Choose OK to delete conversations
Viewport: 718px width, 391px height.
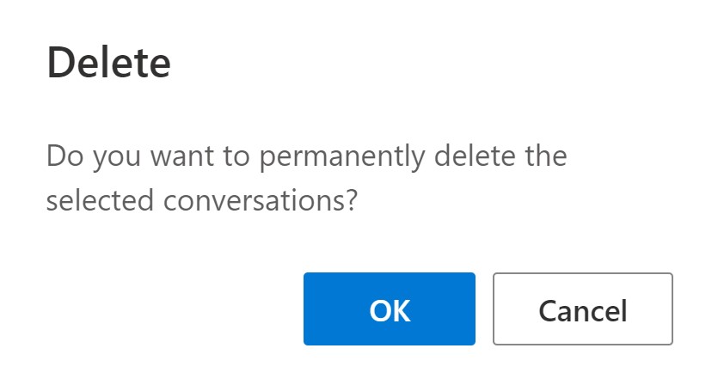click(x=390, y=309)
